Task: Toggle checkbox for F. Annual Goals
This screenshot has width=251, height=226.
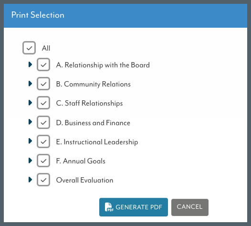Action: pyautogui.click(x=43, y=161)
